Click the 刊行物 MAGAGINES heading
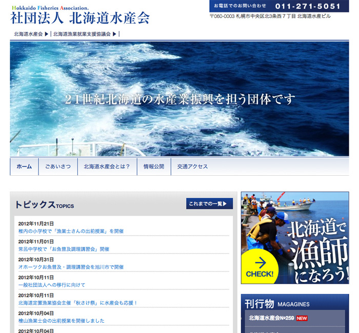359x333 pixels. click(277, 304)
